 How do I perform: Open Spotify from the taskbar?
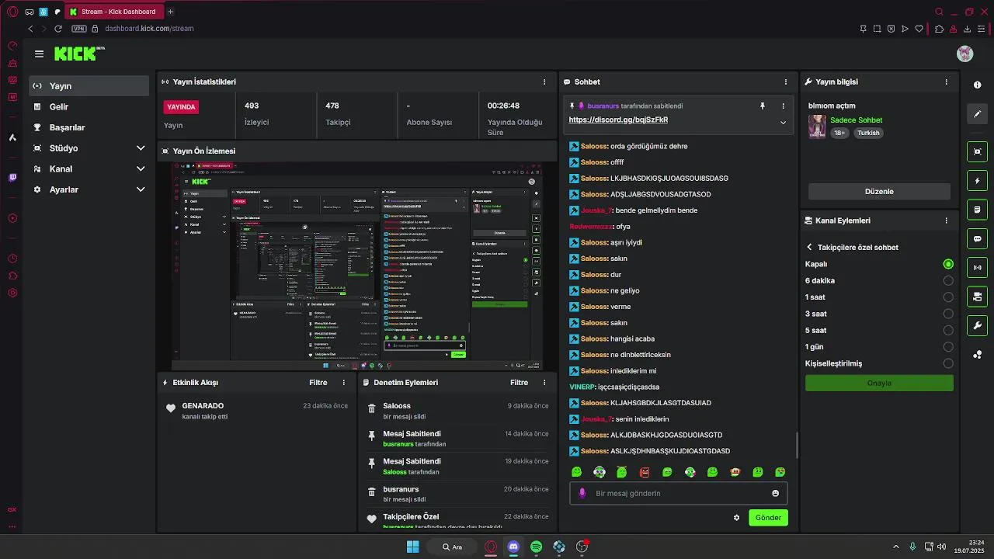click(x=536, y=547)
